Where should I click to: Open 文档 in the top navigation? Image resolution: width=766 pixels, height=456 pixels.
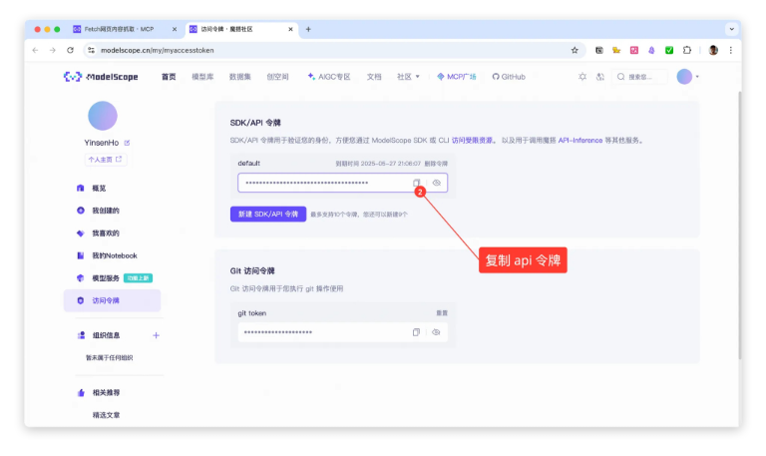[374, 77]
